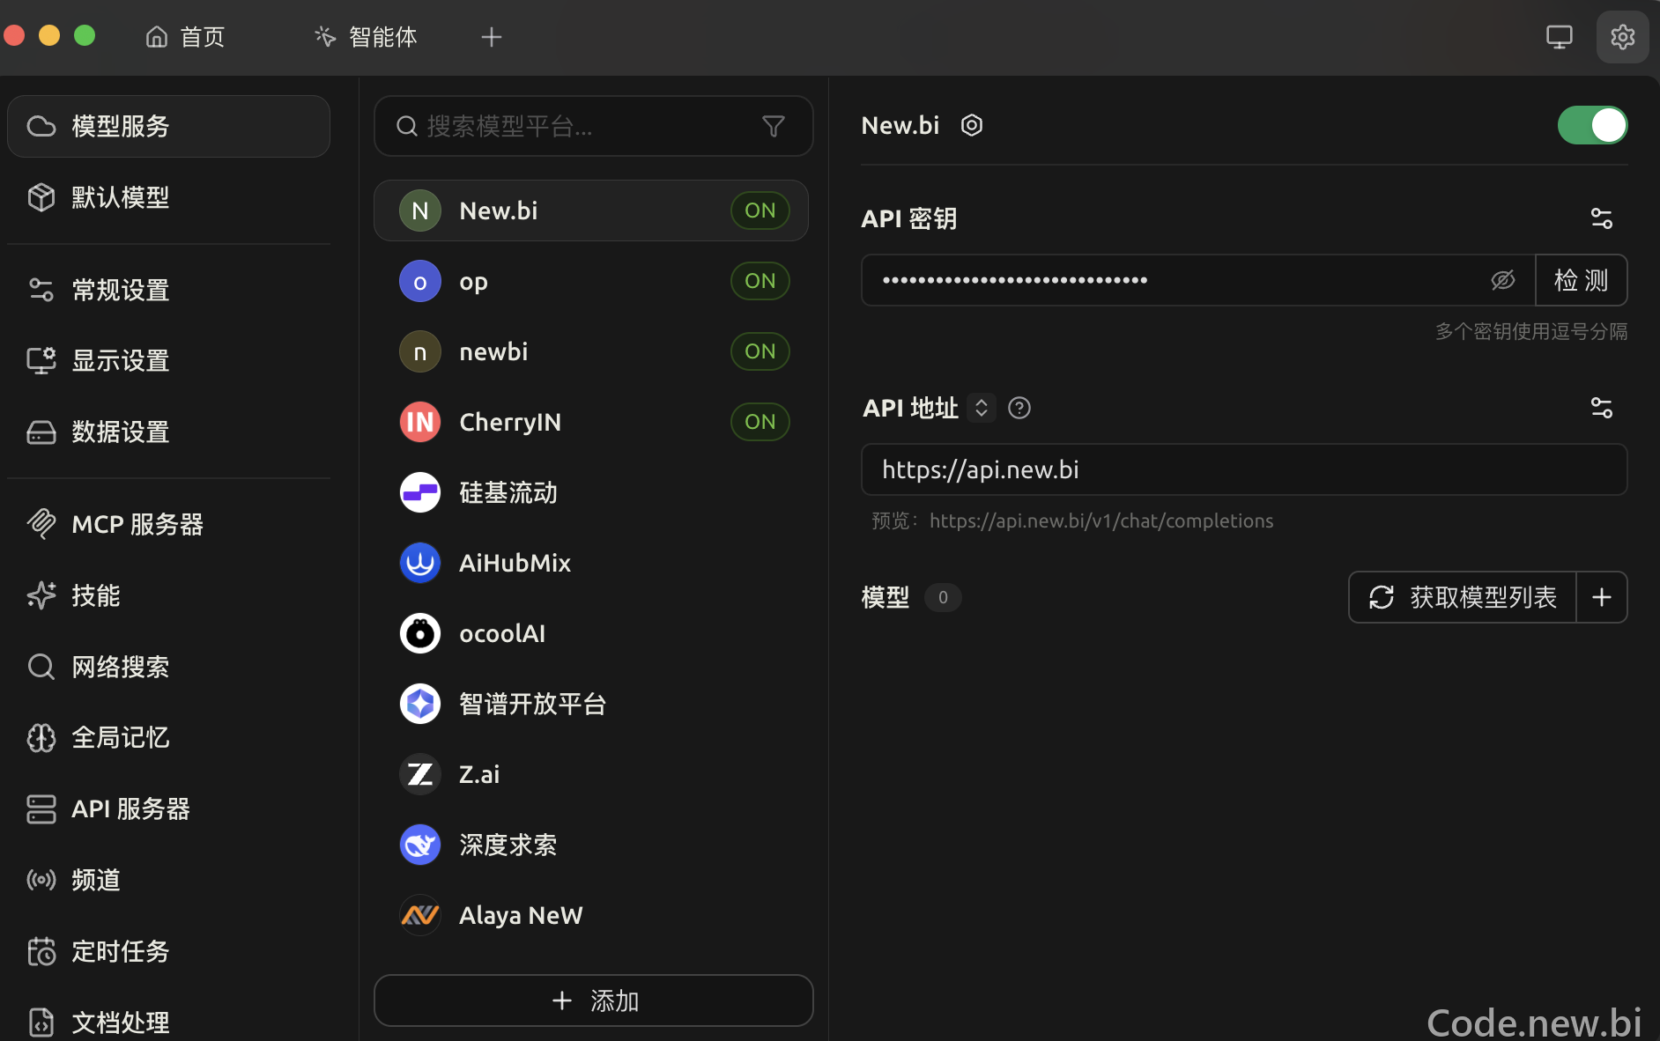
Task: Open 模型服务 settings section
Action: pyautogui.click(x=168, y=126)
